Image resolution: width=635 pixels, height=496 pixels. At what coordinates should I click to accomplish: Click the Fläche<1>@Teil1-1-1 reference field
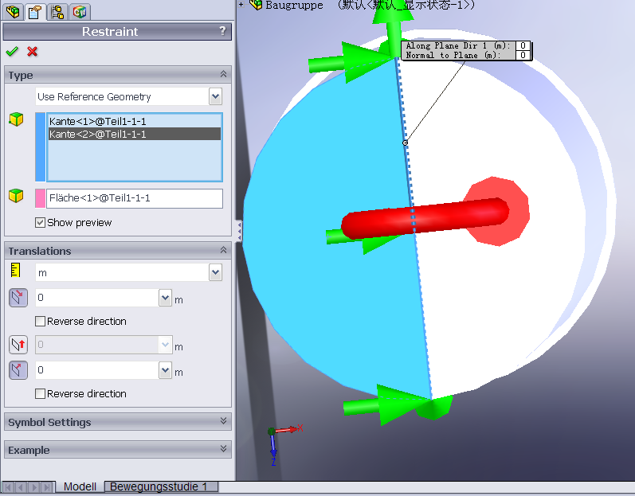pyautogui.click(x=135, y=198)
